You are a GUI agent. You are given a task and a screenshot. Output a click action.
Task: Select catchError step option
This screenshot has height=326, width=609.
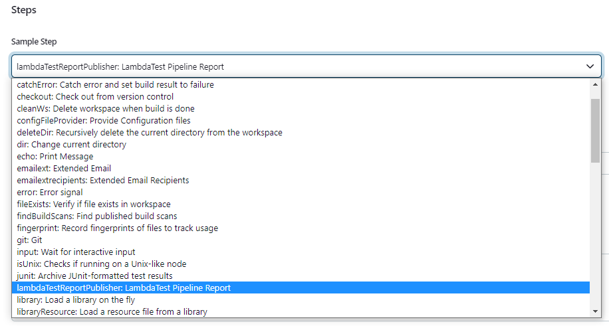point(115,84)
